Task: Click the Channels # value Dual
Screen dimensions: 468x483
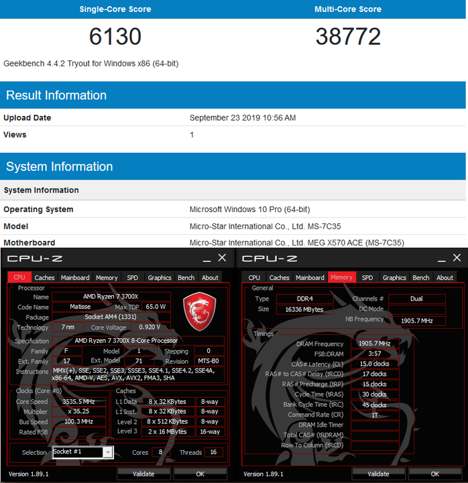Action: coord(417,299)
